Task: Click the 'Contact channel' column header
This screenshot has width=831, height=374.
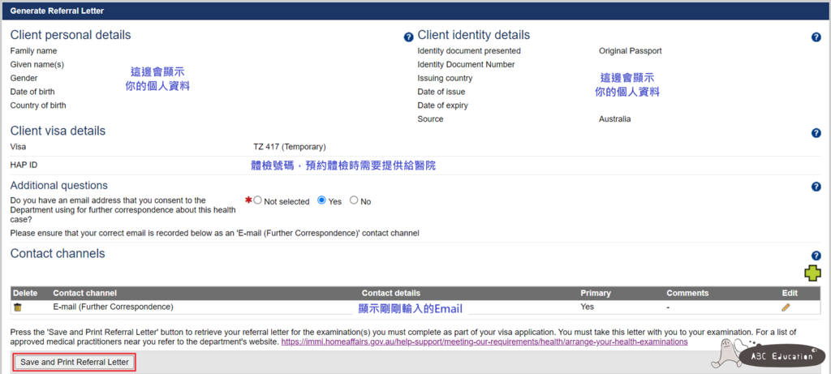Action: point(84,293)
